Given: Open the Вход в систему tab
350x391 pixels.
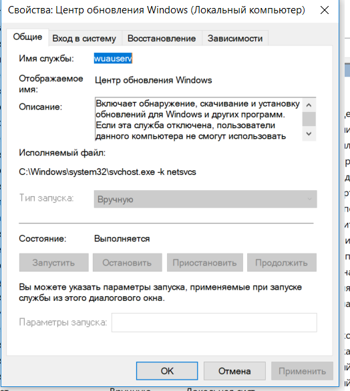Looking at the screenshot, I should [x=84, y=39].
